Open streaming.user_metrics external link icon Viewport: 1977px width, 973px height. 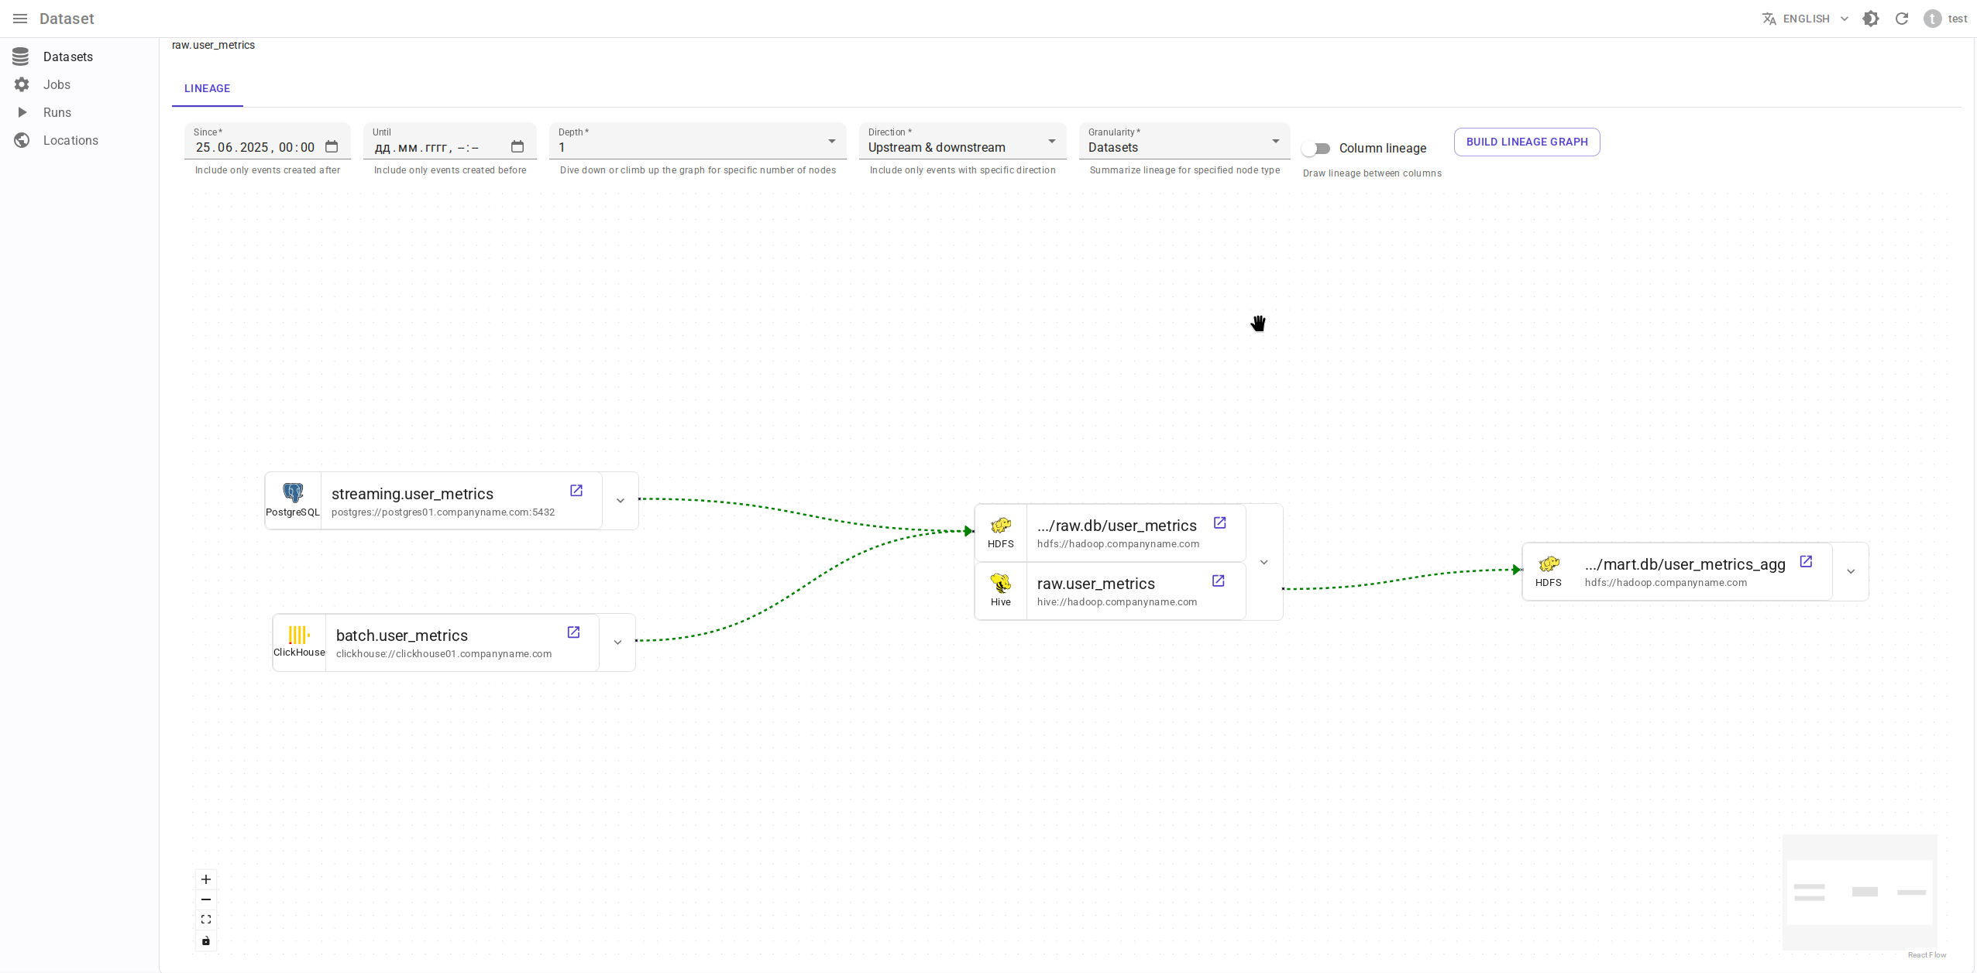(576, 491)
